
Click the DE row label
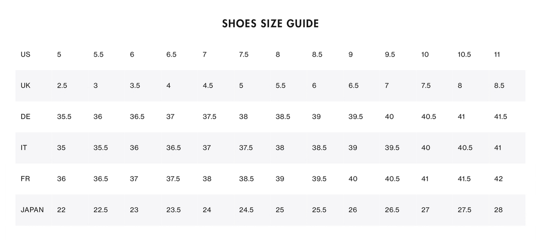click(26, 116)
